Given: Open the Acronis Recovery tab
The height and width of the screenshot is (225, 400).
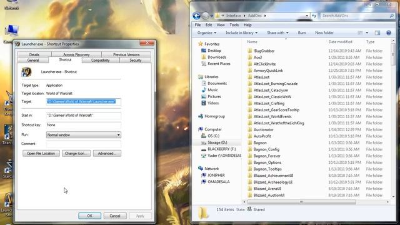Looking at the screenshot, I should click(x=76, y=54).
